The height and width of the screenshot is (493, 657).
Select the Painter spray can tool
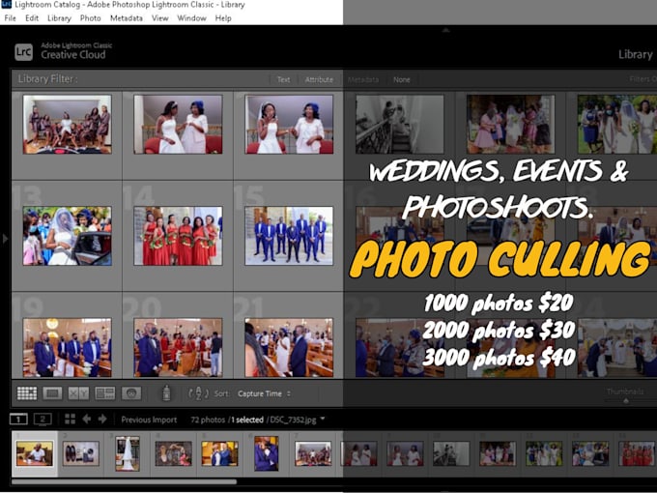point(166,392)
